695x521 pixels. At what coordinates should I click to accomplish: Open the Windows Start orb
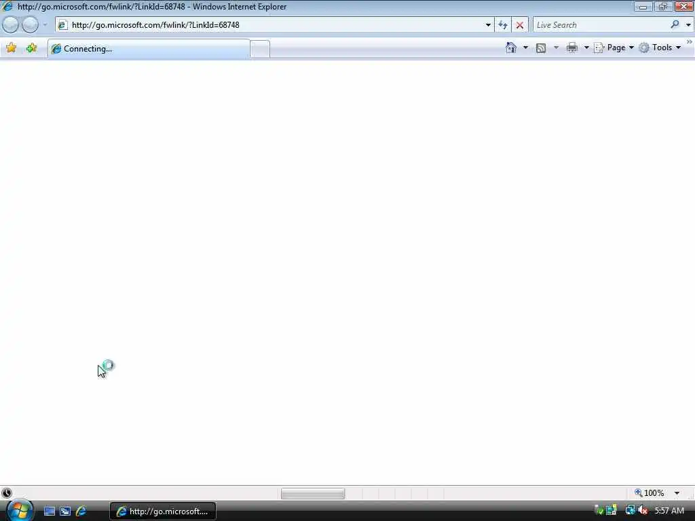pyautogui.click(x=19, y=511)
